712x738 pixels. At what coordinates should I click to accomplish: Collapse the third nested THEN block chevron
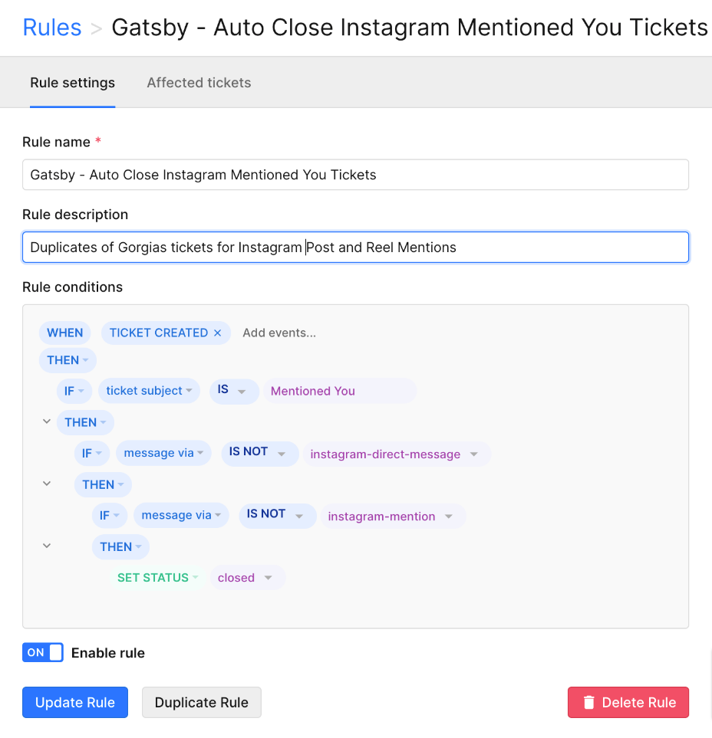pyautogui.click(x=47, y=546)
